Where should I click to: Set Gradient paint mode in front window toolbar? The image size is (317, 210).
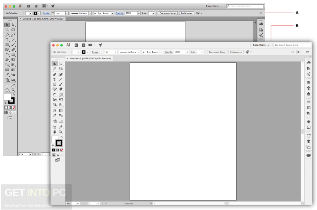pos(58,150)
